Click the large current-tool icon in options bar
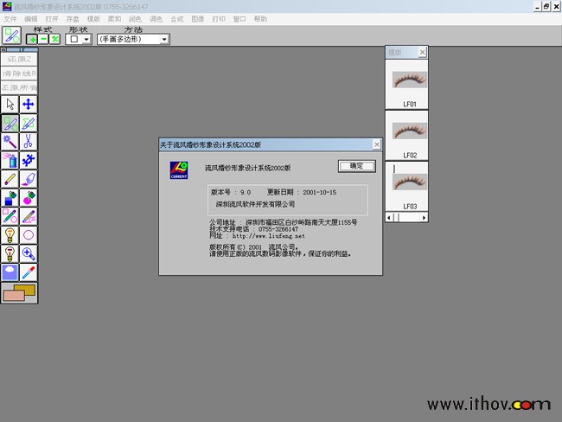The width and height of the screenshot is (562, 422). pos(12,35)
